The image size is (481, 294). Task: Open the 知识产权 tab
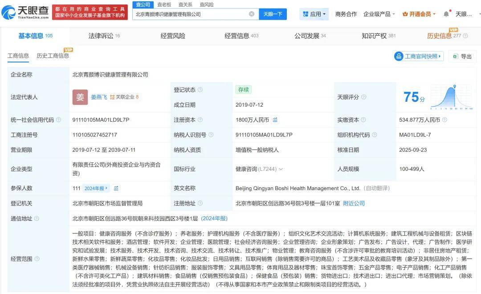click(x=379, y=36)
